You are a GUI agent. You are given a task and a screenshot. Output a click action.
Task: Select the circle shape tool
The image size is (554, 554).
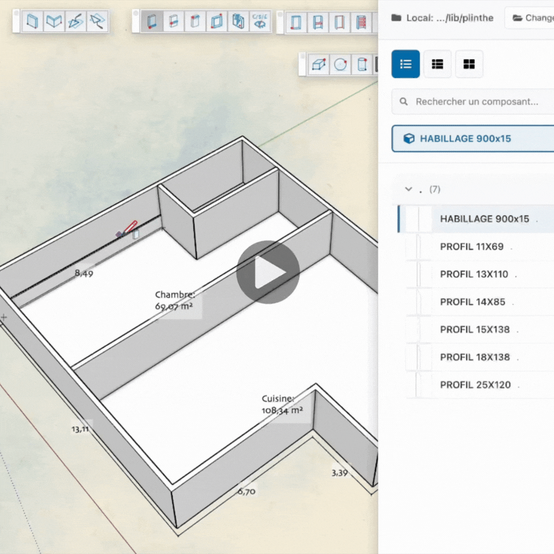340,65
